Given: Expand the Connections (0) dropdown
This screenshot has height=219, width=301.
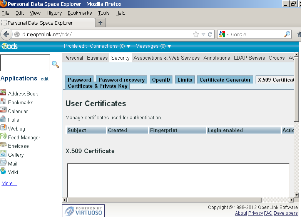Looking at the screenshot, I should click(129, 46).
